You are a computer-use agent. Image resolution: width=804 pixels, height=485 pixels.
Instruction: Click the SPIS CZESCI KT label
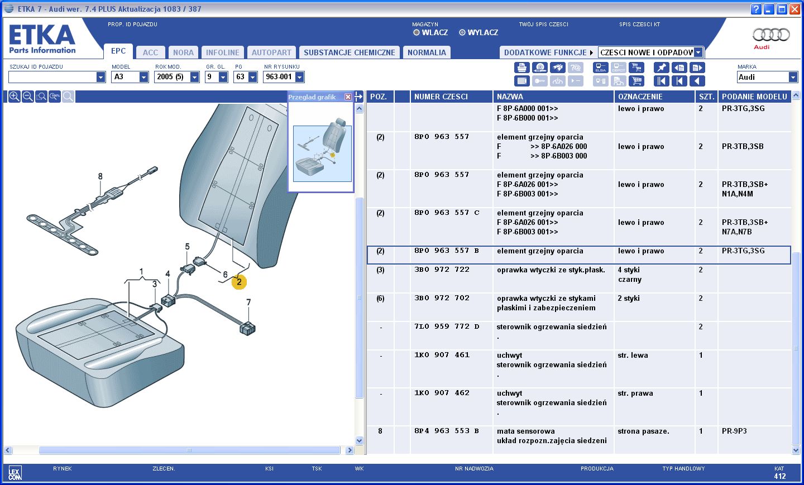tap(639, 25)
